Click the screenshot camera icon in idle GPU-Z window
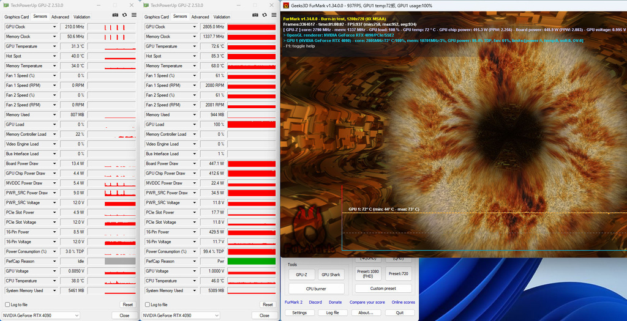The width and height of the screenshot is (627, 321). pyautogui.click(x=115, y=15)
